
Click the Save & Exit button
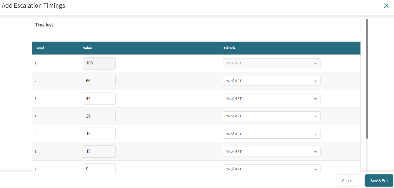tap(378, 180)
